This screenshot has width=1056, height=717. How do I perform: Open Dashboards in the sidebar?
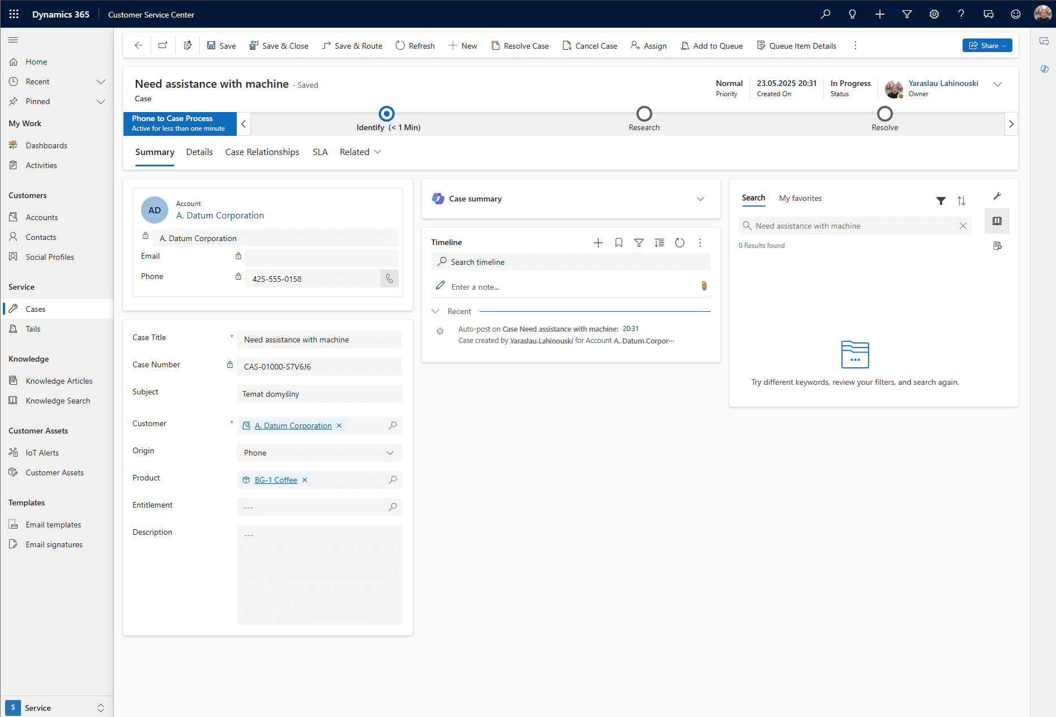click(46, 145)
